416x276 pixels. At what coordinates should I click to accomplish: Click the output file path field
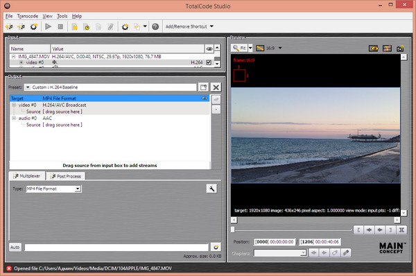(x=116, y=248)
